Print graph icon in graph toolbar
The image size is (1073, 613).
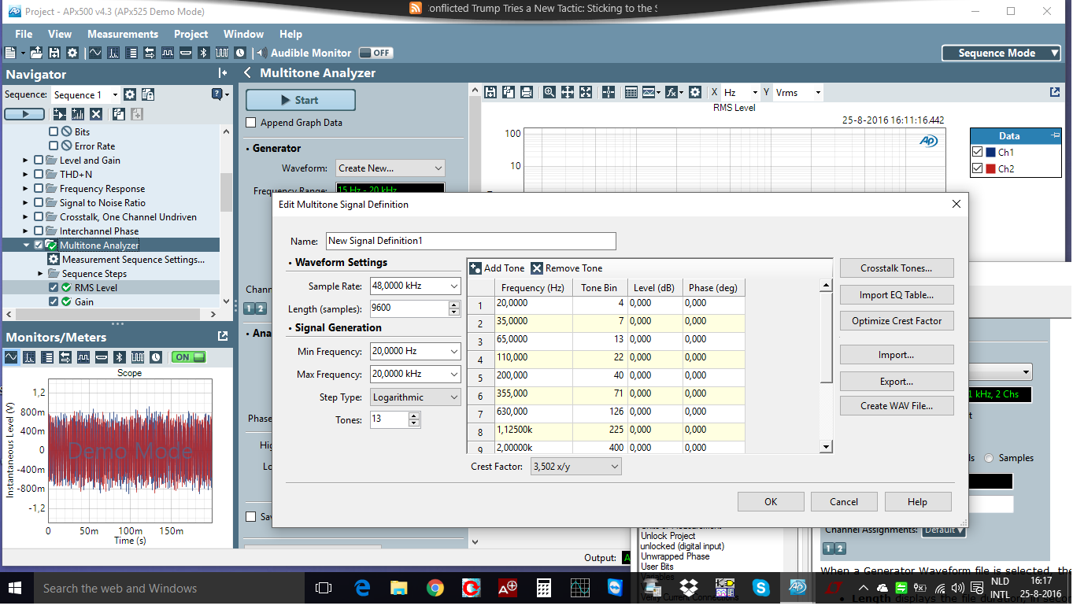[x=527, y=92]
